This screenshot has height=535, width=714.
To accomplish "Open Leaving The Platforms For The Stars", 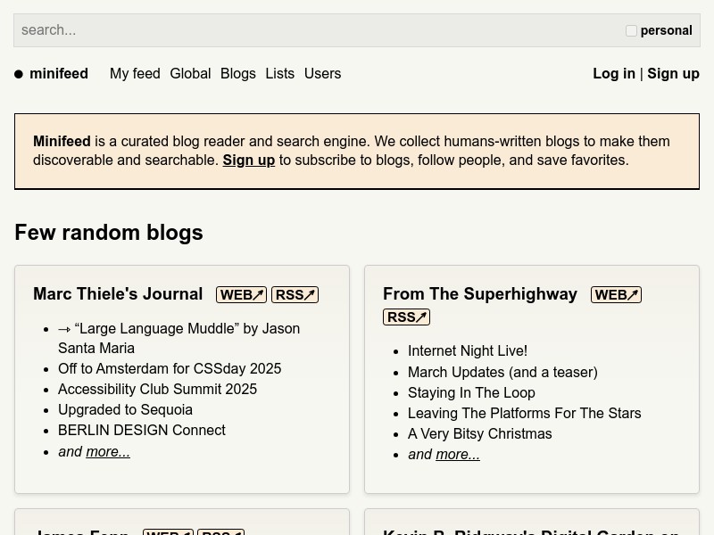I will pyautogui.click(x=525, y=413).
